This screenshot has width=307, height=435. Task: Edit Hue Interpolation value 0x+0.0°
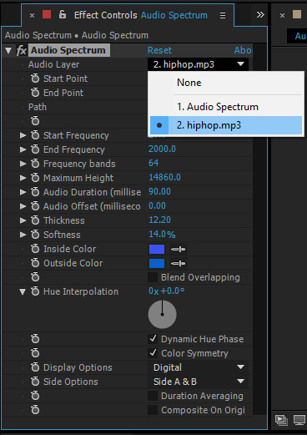click(x=166, y=291)
